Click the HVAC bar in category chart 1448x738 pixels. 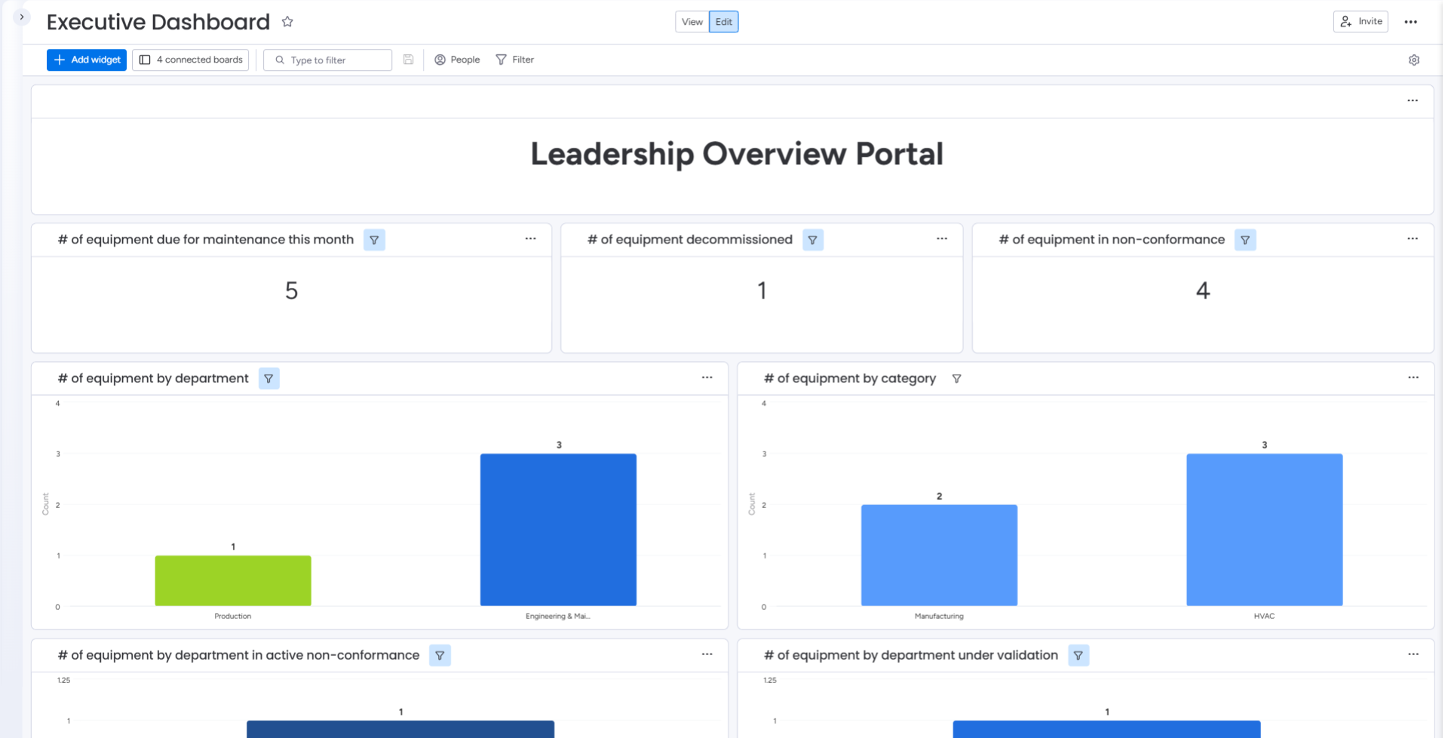click(x=1265, y=529)
